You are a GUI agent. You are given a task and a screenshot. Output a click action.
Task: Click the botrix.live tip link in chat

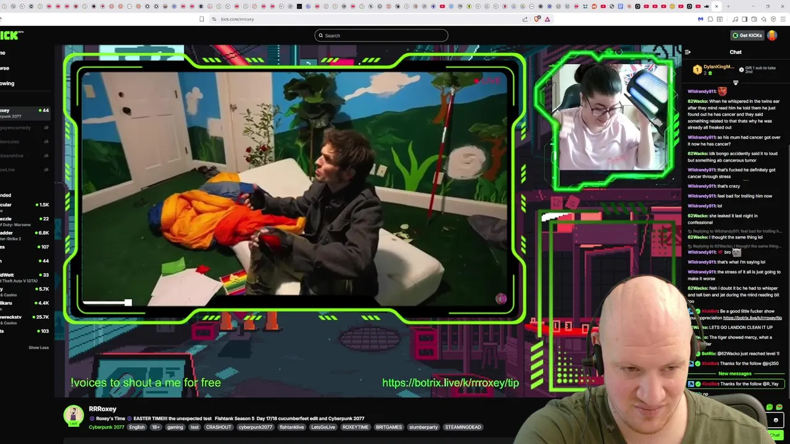(x=752, y=318)
